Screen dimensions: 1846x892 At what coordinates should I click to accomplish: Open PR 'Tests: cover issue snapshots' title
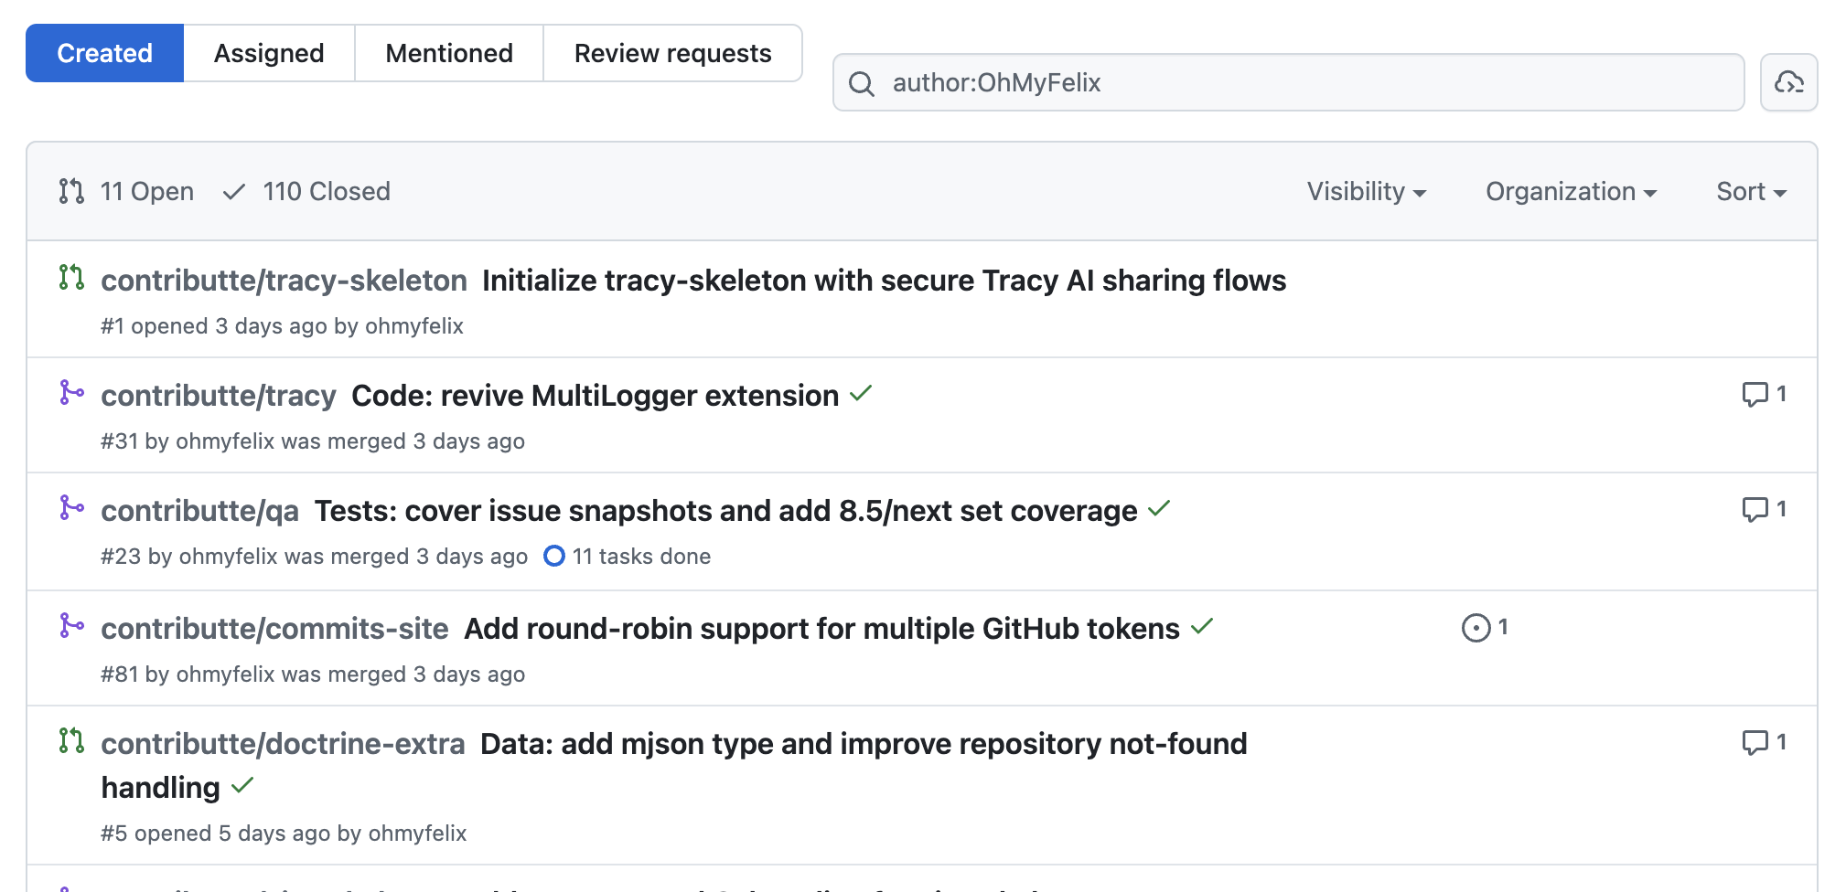(725, 510)
